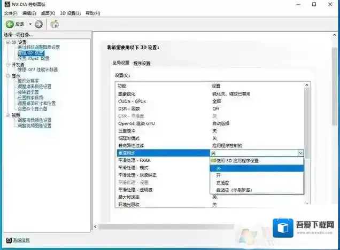Click the Home icon in the toolbar
Screen dimensions: 340x250
pos(55,24)
